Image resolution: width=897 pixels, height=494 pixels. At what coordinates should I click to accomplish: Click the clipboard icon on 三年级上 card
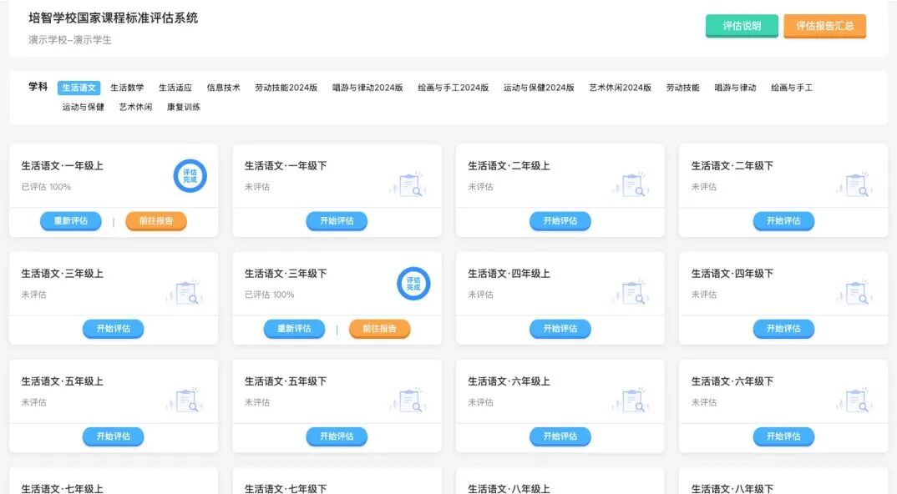click(185, 292)
